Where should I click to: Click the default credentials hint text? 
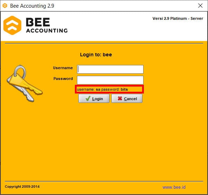click(102, 90)
